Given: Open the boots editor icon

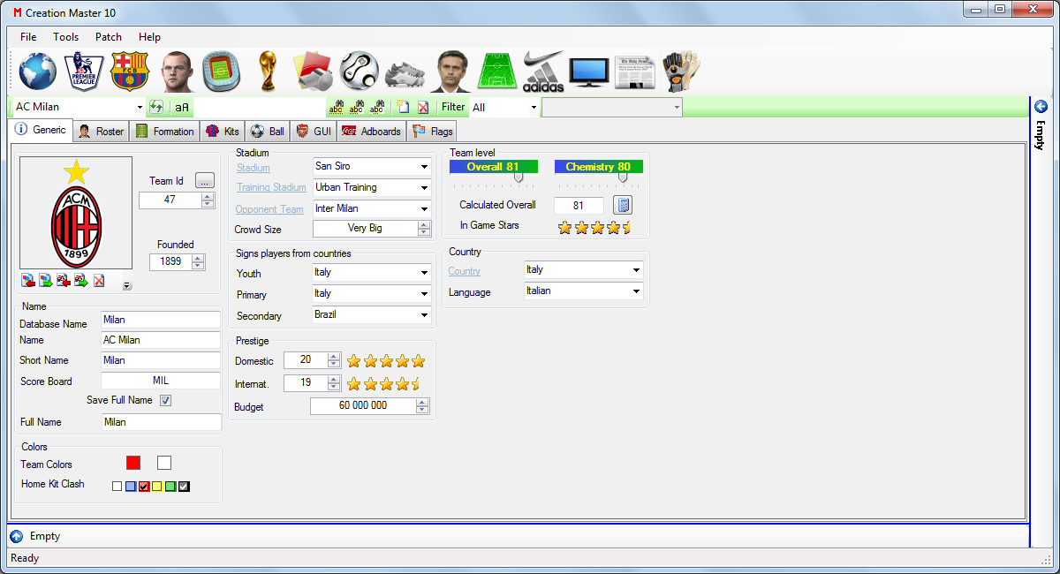Looking at the screenshot, I should click(405, 72).
